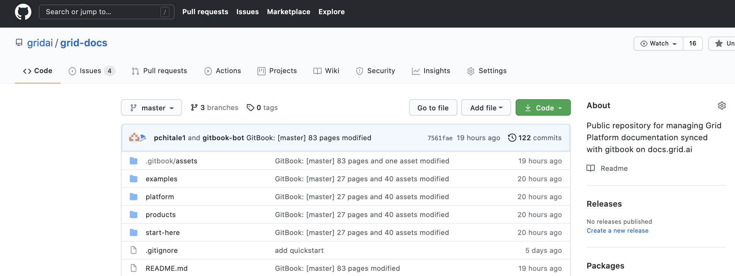This screenshot has width=735, height=276.
Task: Go to the Security tab
Action: [x=376, y=71]
